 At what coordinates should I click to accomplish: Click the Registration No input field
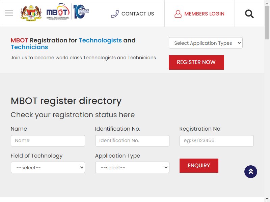(x=217, y=141)
